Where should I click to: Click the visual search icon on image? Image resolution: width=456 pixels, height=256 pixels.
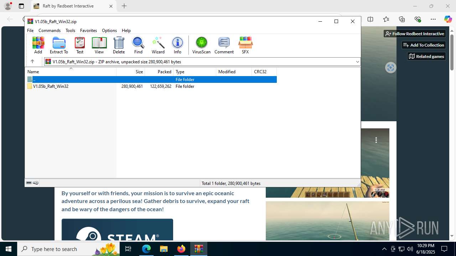coord(390,68)
